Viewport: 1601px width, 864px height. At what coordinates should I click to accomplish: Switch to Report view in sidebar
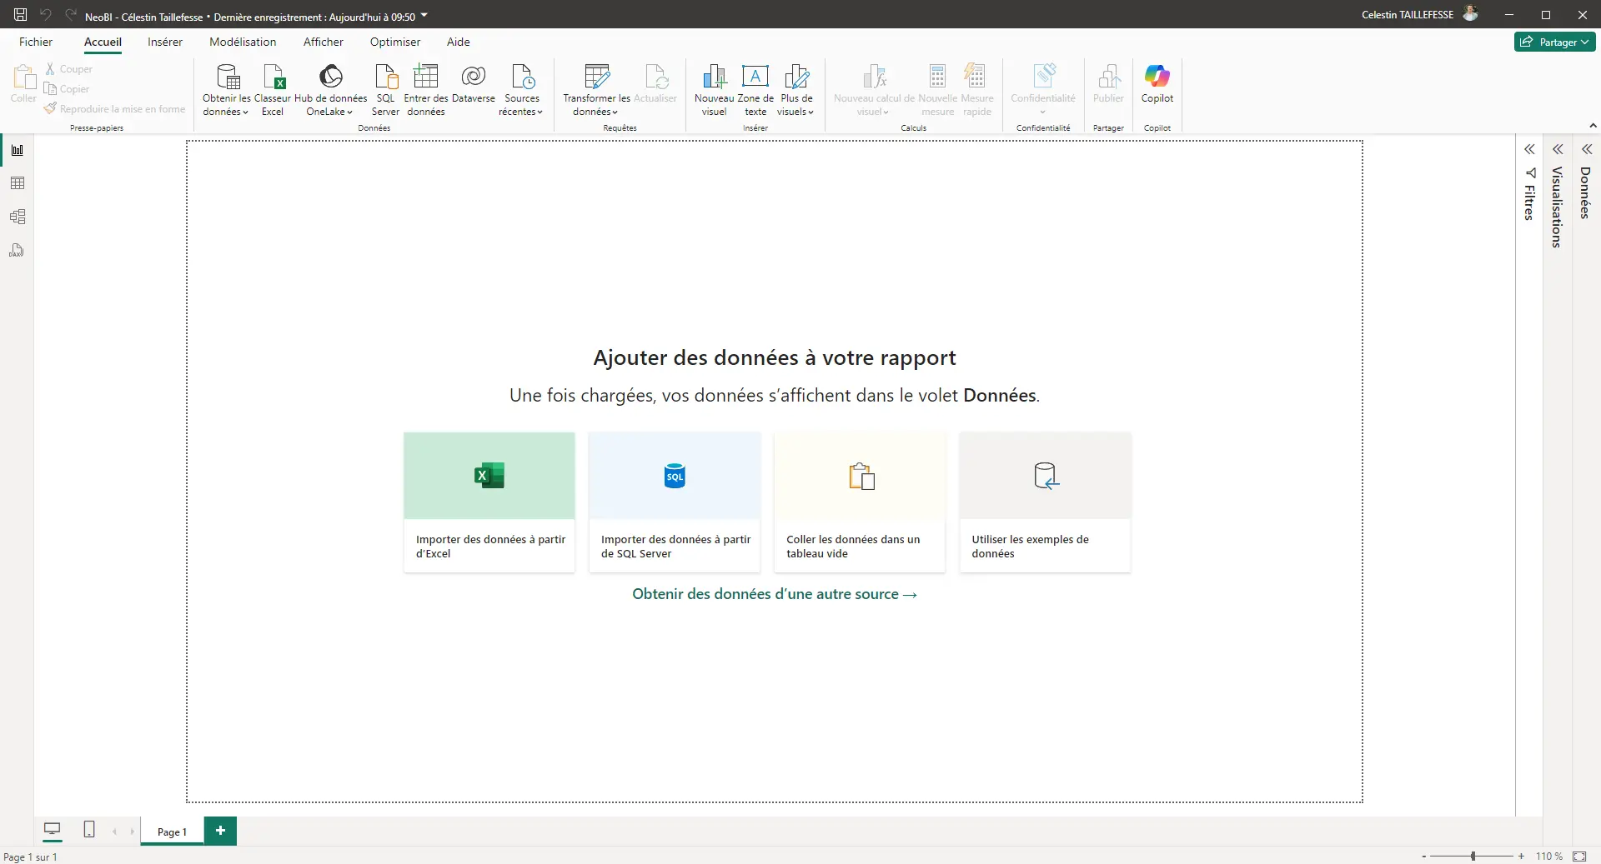[18, 150]
